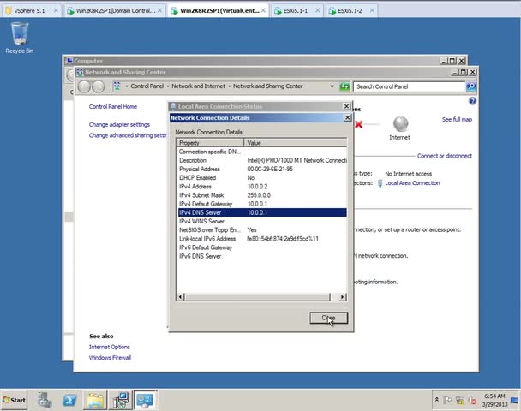Select the Description row
Viewport: 521px width, 411px height.
click(x=262, y=160)
